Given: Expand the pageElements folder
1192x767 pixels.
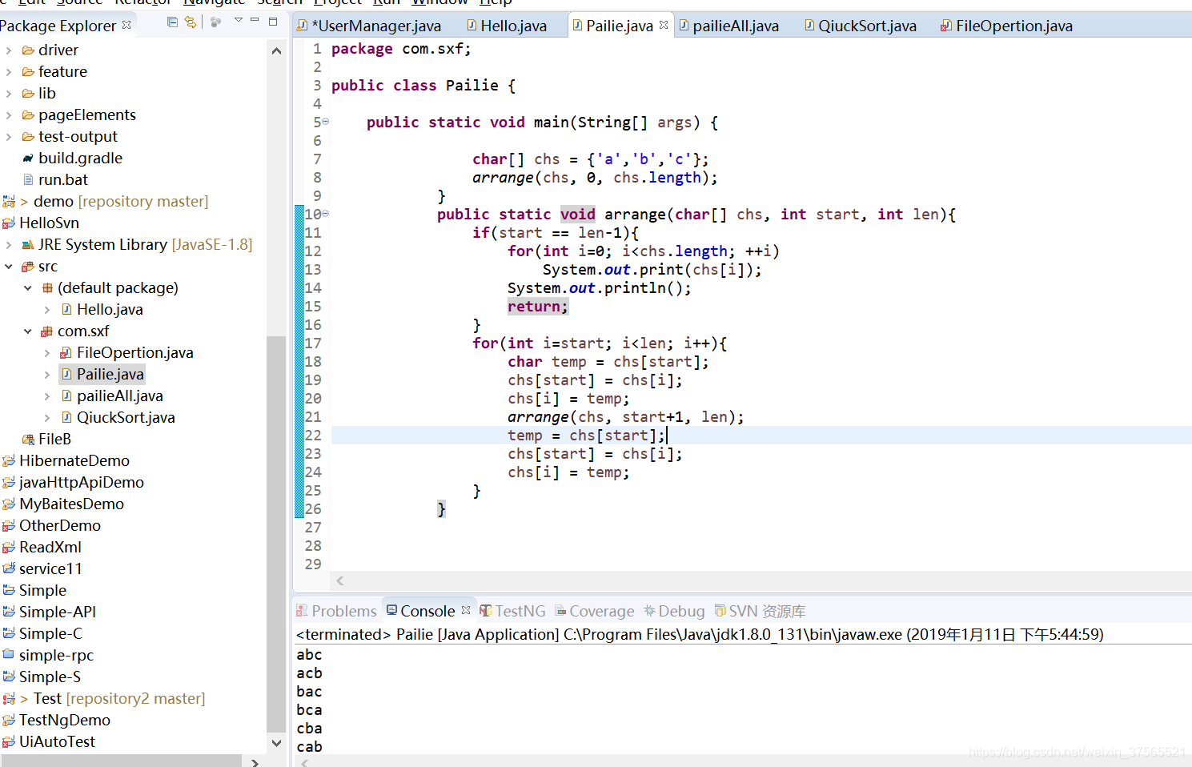Looking at the screenshot, I should click(9, 115).
